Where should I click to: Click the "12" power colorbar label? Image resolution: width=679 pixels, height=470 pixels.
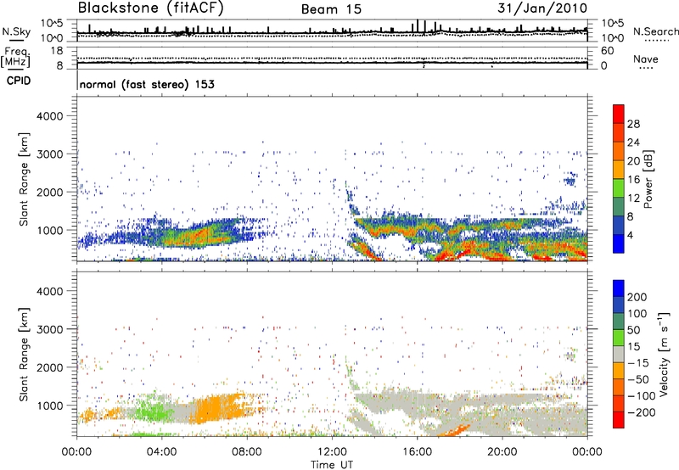click(633, 199)
